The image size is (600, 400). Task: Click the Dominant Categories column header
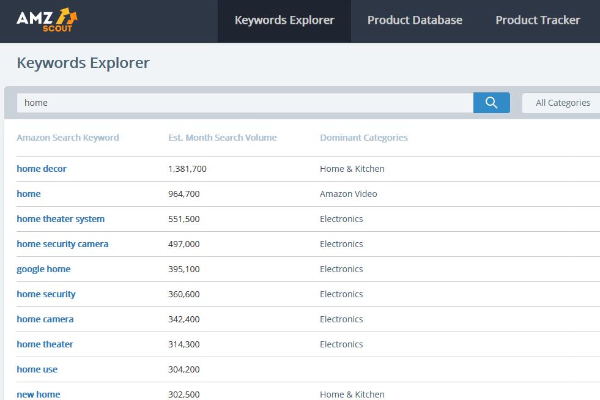(x=363, y=138)
